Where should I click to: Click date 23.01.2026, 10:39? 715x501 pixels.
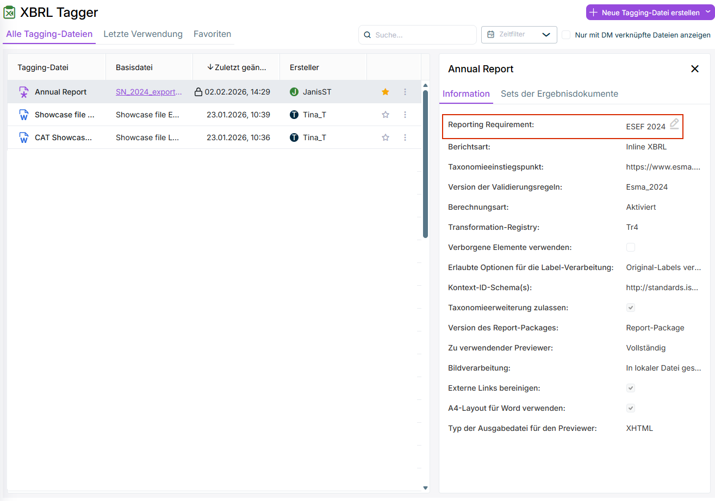pyautogui.click(x=239, y=115)
